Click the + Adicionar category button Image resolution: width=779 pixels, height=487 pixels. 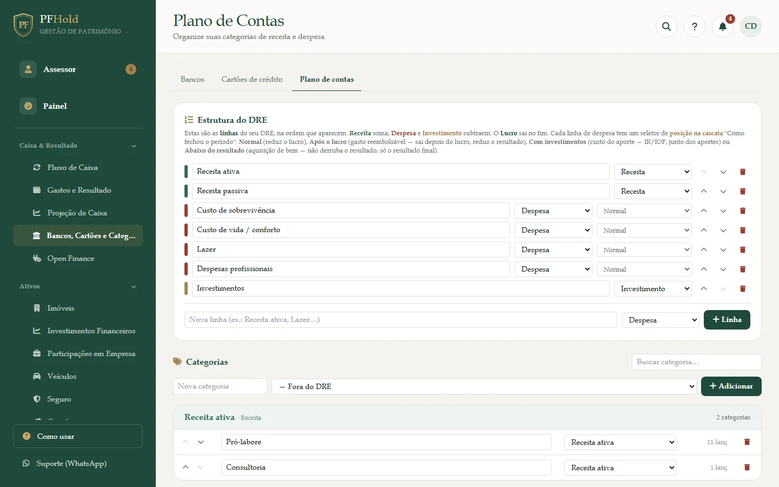pyautogui.click(x=731, y=386)
